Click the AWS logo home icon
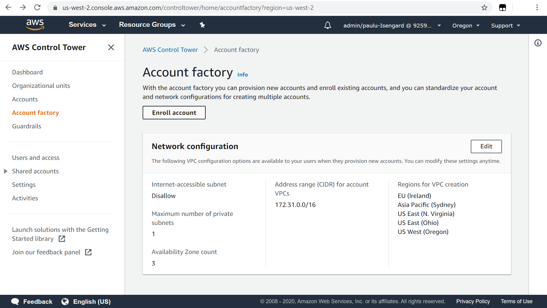547x308 pixels. point(35,25)
